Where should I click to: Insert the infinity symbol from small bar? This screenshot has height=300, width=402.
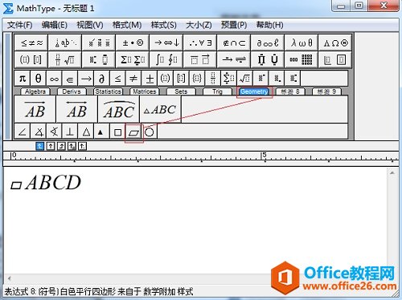point(54,79)
